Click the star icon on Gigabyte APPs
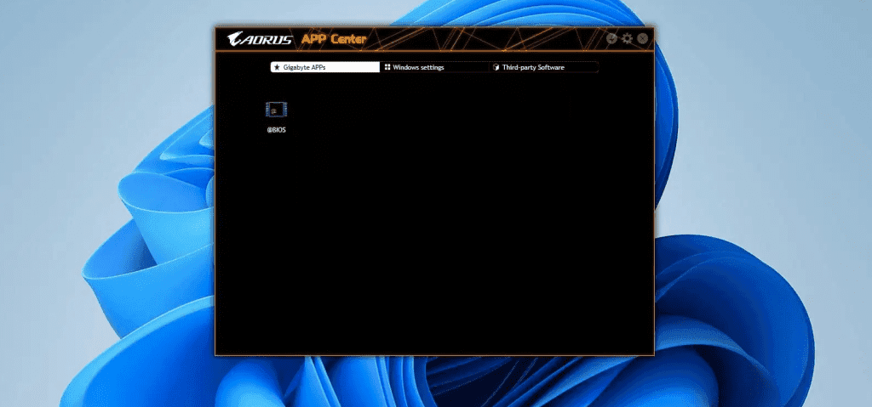This screenshot has width=872, height=407. pos(277,67)
